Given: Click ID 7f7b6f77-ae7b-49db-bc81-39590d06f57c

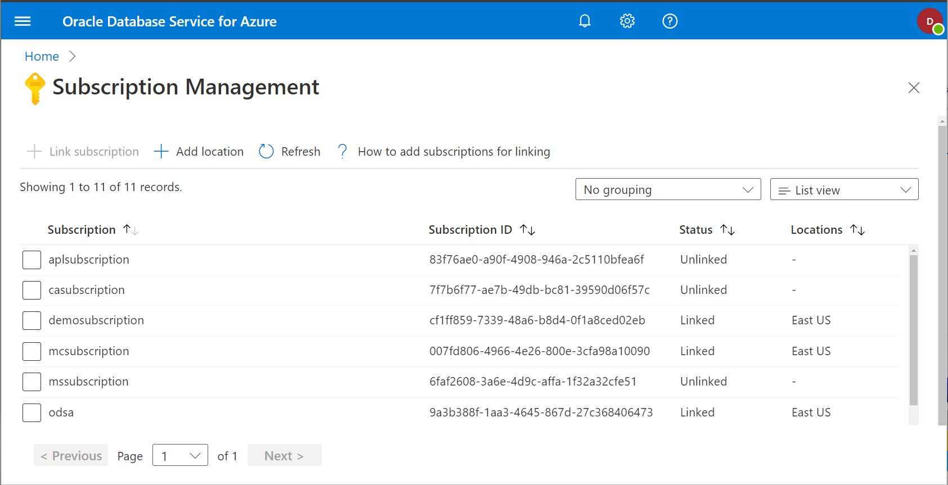Looking at the screenshot, I should tap(540, 290).
